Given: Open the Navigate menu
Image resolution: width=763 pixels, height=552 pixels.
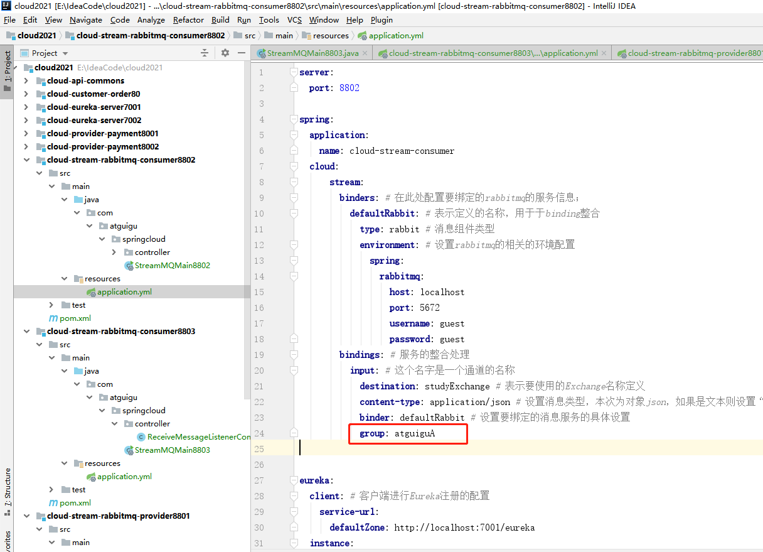Looking at the screenshot, I should (86, 20).
